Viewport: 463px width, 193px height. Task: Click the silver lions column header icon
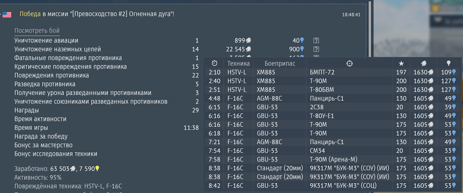[424, 63]
